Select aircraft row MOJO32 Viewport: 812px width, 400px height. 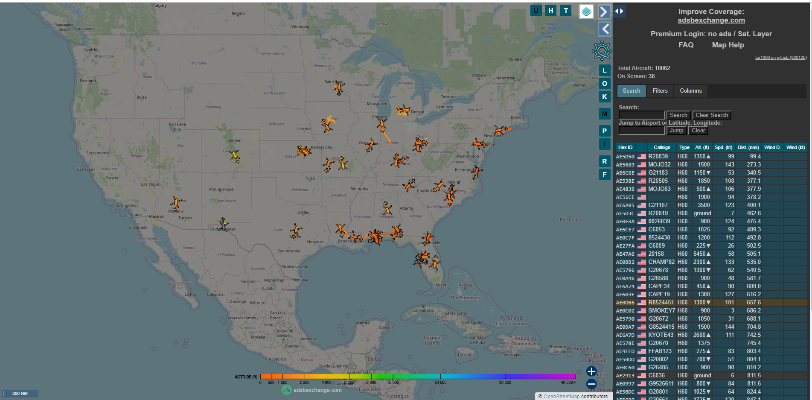(x=711, y=165)
